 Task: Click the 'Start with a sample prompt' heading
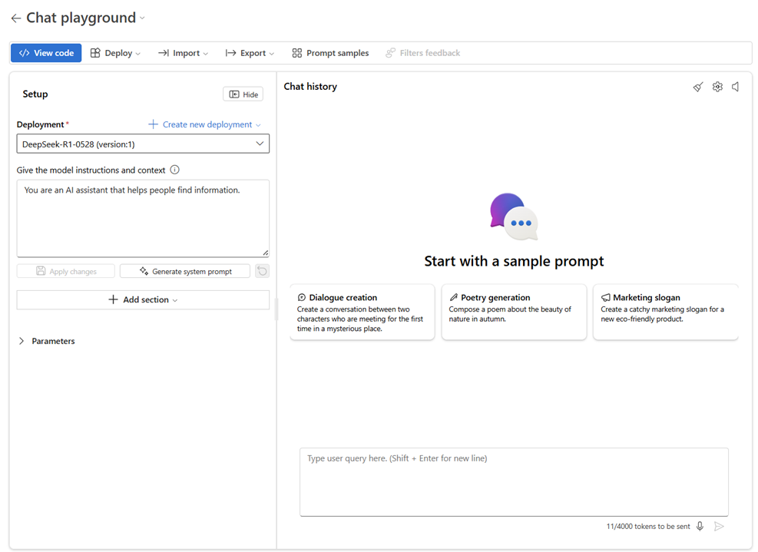[514, 261]
